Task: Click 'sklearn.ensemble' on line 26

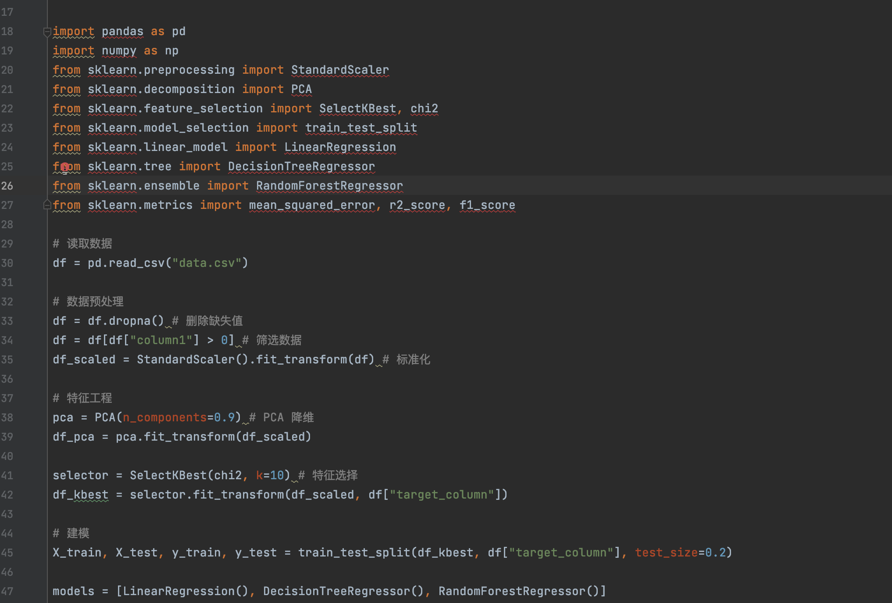Action: click(x=143, y=186)
